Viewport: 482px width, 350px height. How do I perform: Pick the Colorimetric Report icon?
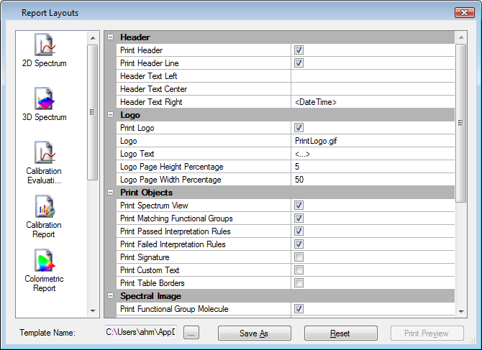[45, 261]
